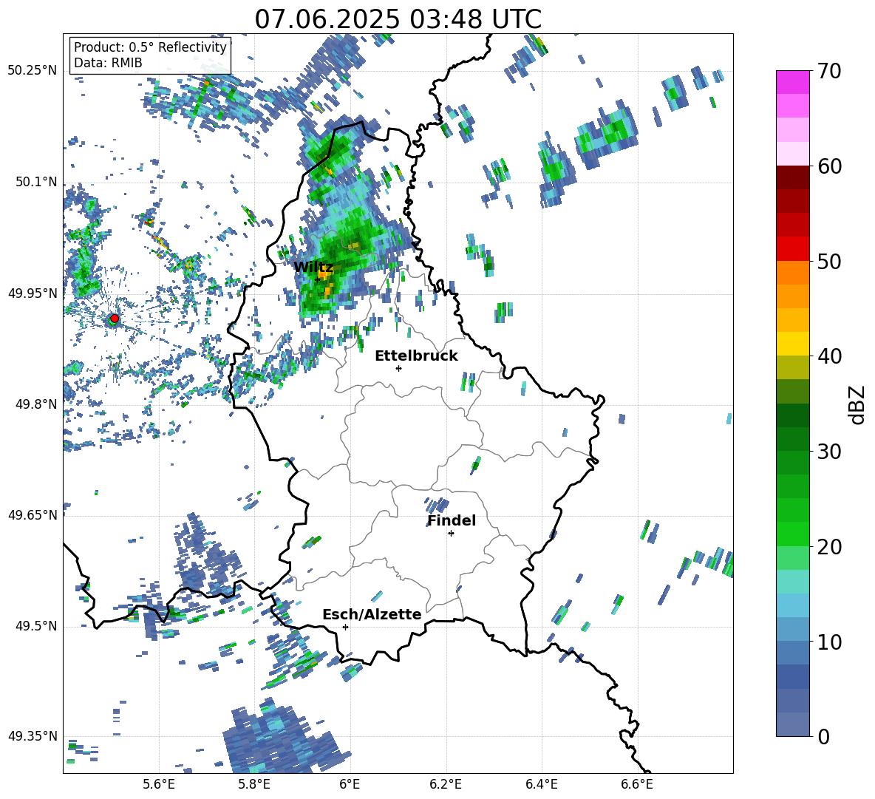
Task: Click the 49.5°N latitude label
Action: 35,626
